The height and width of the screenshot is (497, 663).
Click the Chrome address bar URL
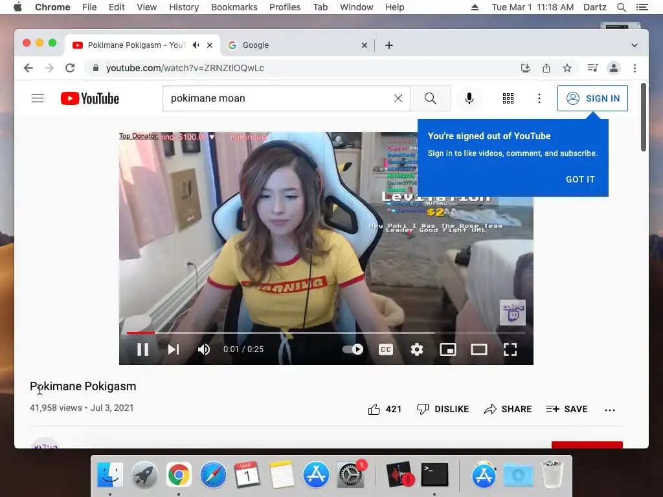click(x=185, y=68)
